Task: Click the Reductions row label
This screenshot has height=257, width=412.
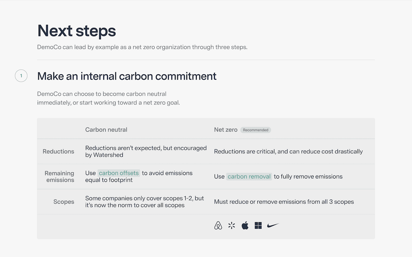Action: [58, 152]
